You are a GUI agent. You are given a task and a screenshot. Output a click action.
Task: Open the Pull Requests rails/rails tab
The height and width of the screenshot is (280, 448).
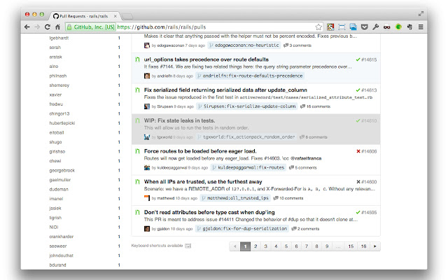[85, 16]
